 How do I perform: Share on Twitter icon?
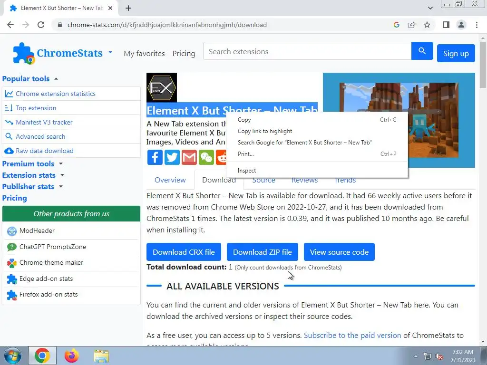tap(172, 157)
